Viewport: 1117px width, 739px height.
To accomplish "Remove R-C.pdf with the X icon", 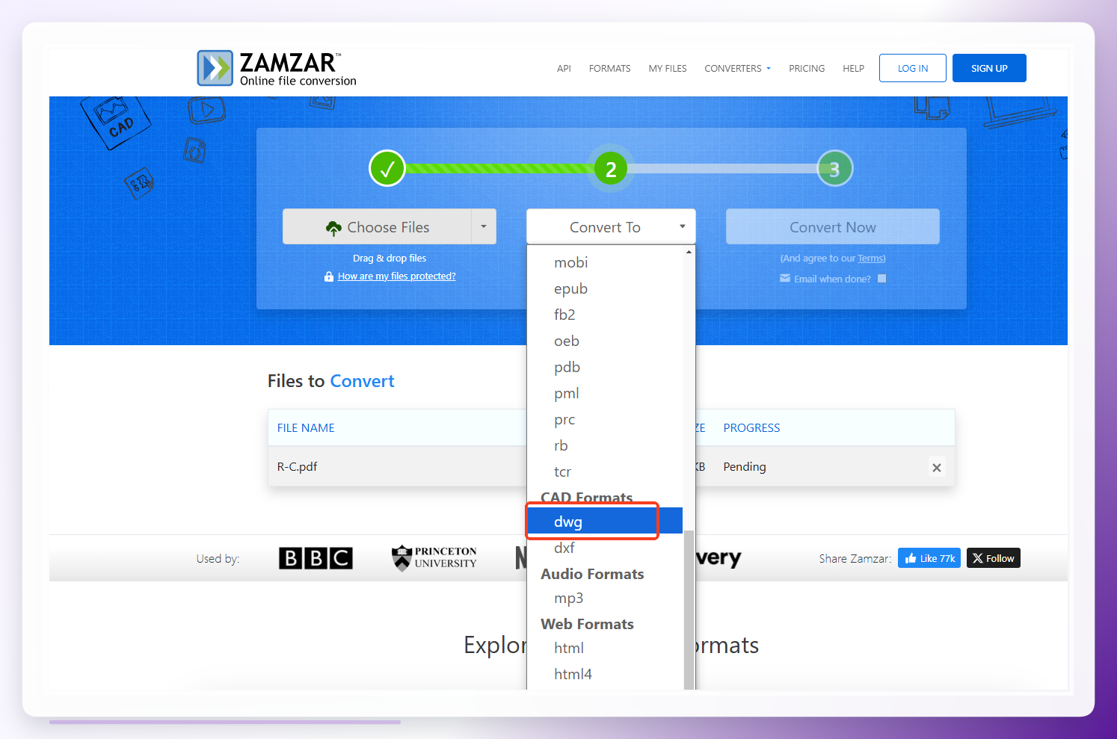I will click(936, 468).
